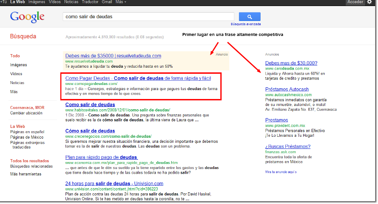Click the economia.com.mx URL text
Viewport: 378px width, 204px height.
(x=122, y=163)
